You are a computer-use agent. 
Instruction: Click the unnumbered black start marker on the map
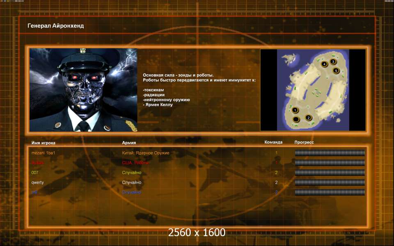click(296, 119)
